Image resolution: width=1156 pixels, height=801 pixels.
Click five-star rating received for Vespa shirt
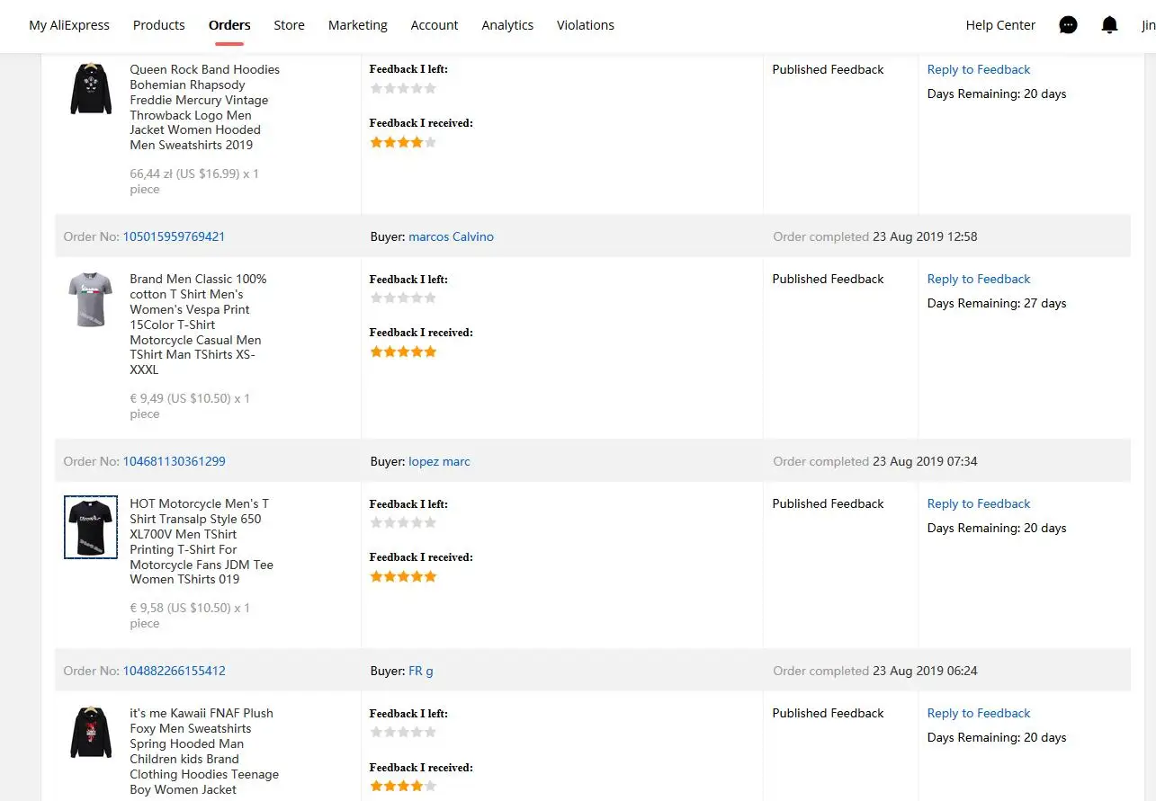pyautogui.click(x=403, y=352)
